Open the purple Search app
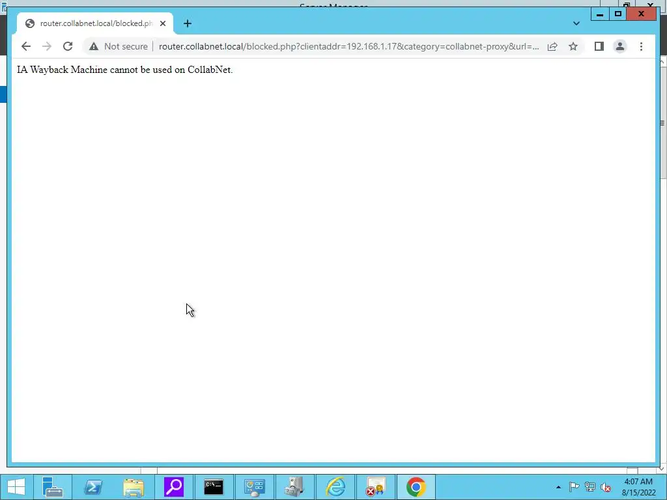This screenshot has height=500, width=667. point(174,487)
